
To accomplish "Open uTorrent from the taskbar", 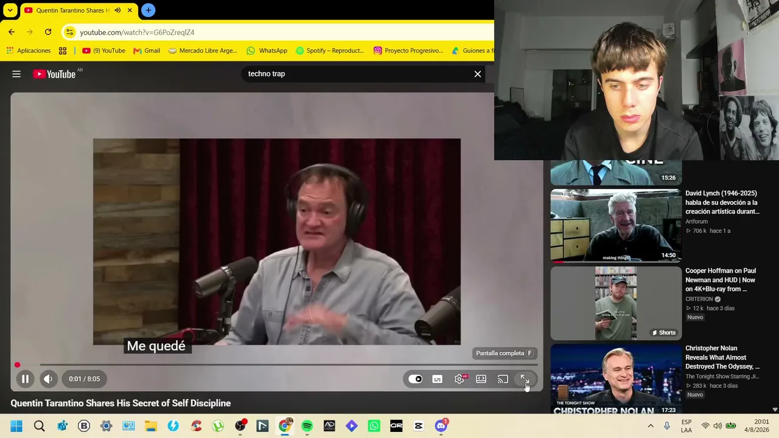I will pyautogui.click(x=218, y=426).
